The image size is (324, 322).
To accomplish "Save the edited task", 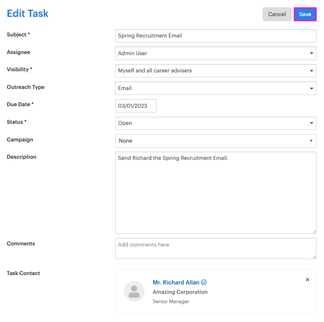I will [x=305, y=14].
